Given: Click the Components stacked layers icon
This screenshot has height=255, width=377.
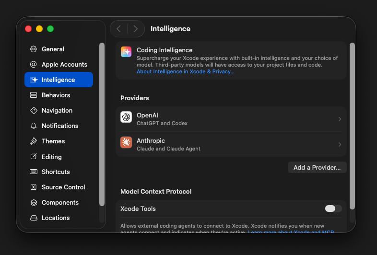Looking at the screenshot, I should (34, 203).
